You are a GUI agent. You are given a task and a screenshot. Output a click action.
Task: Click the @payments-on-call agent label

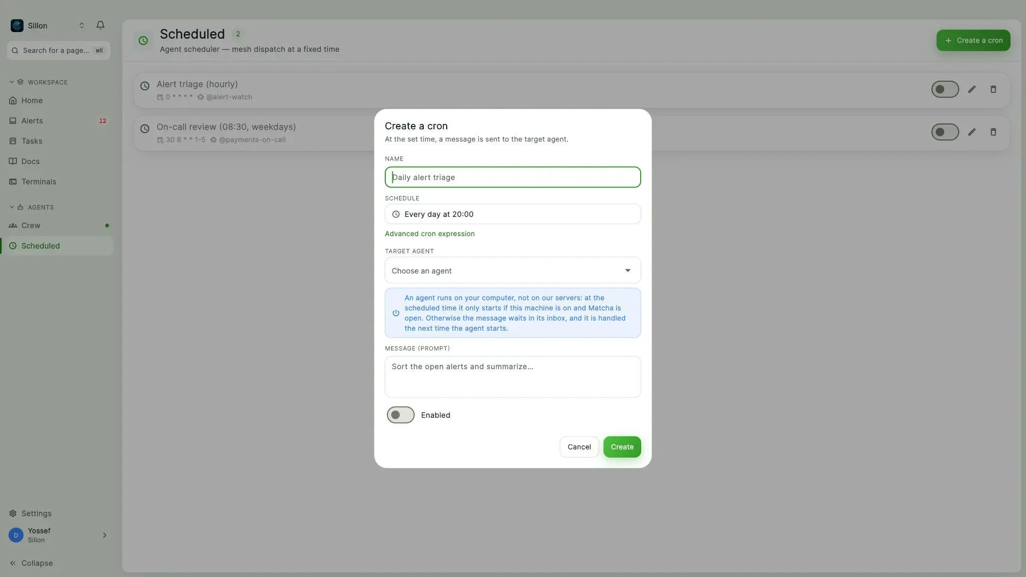tap(252, 140)
